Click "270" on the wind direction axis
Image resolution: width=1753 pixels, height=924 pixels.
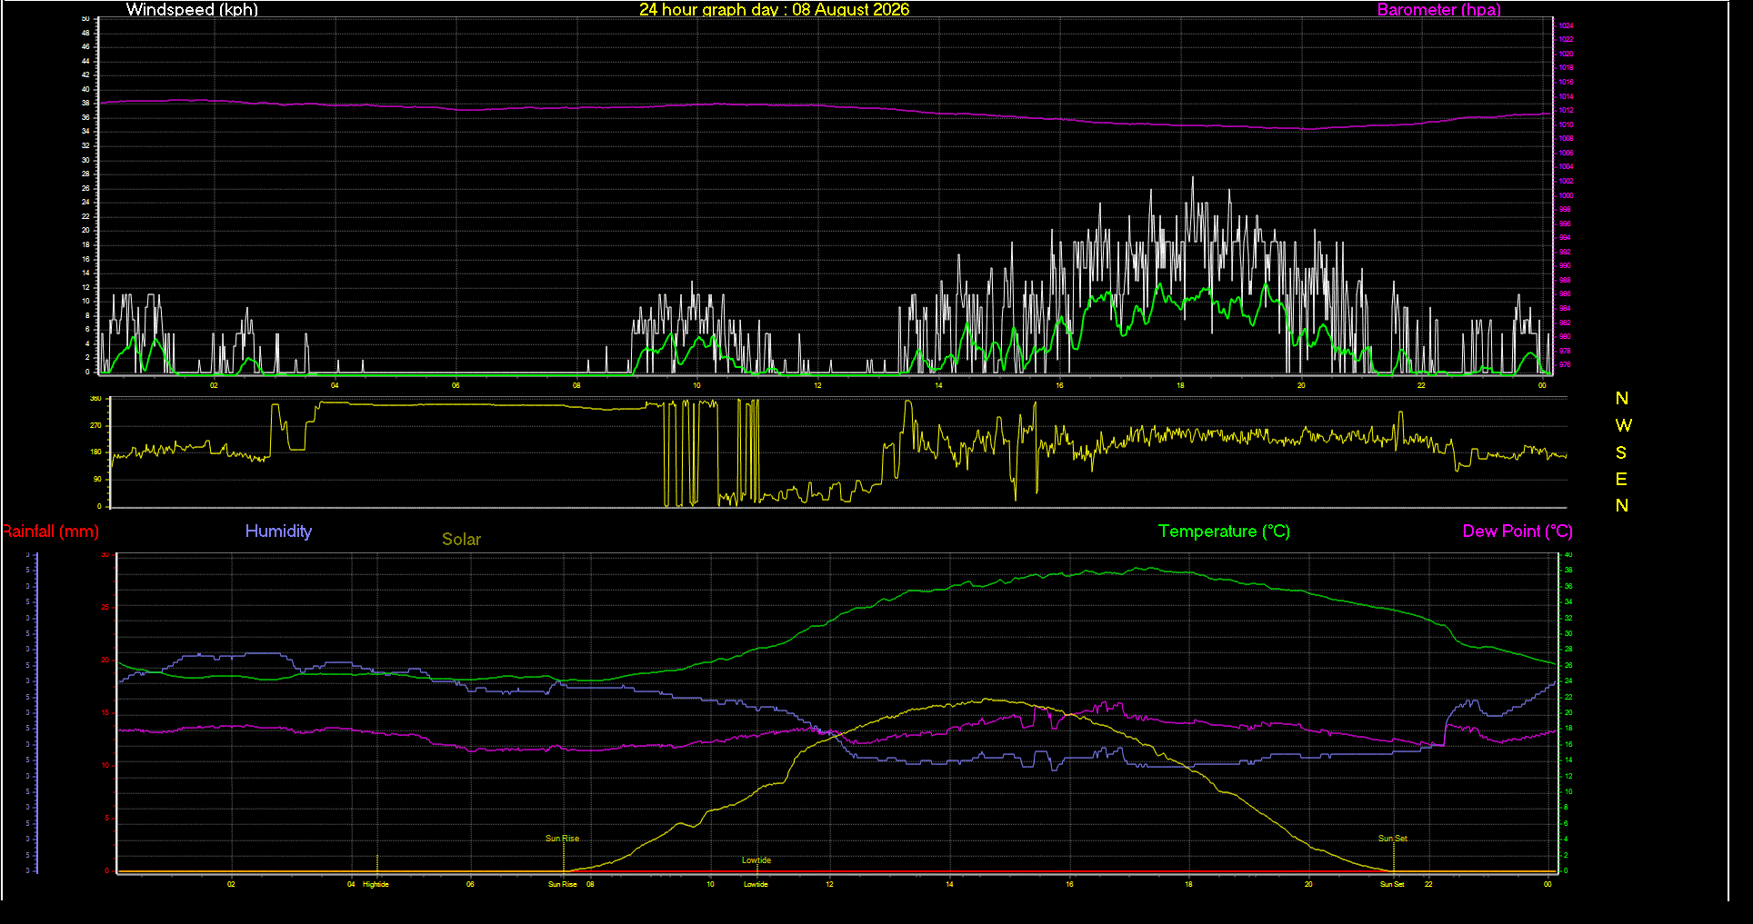pyautogui.click(x=95, y=425)
